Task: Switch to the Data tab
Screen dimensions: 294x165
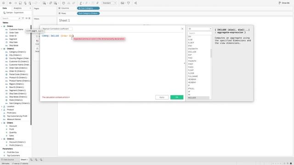Action: click(x=5, y=8)
